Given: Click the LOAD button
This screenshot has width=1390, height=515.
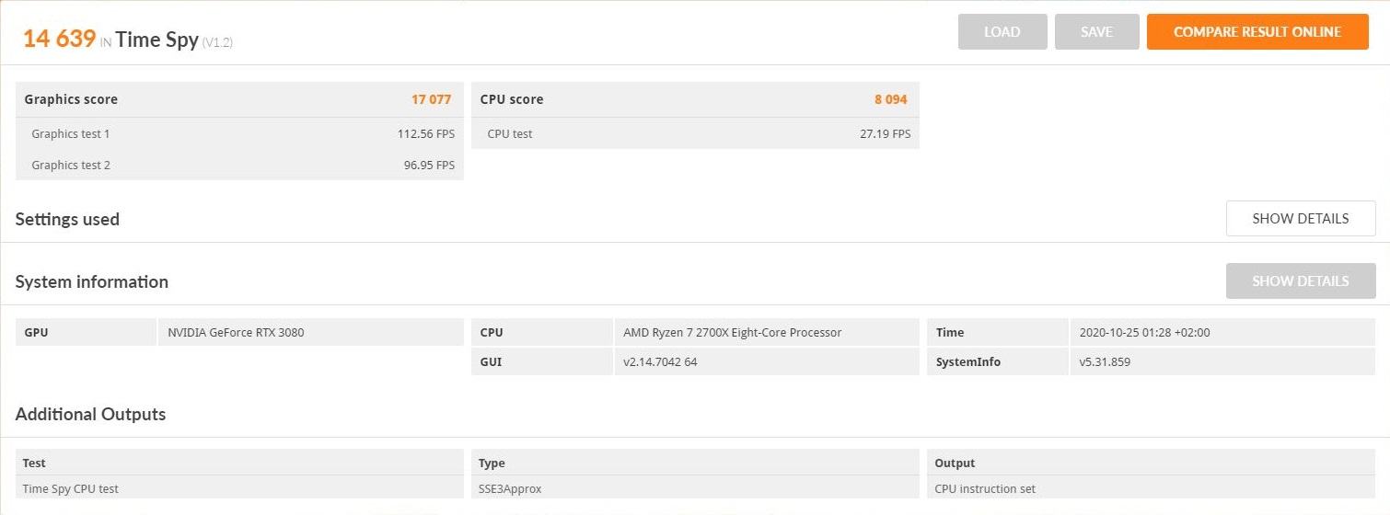Looking at the screenshot, I should click(x=1002, y=32).
